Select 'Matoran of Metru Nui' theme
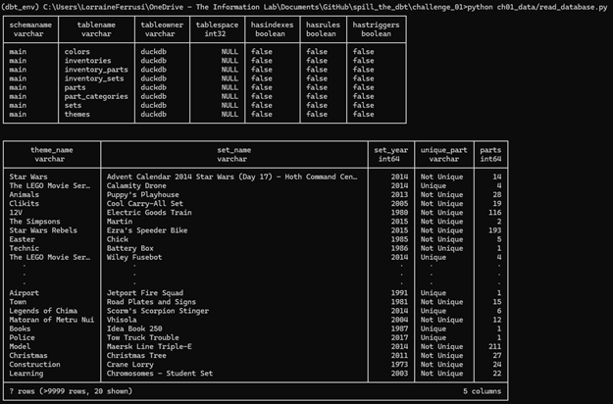The width and height of the screenshot is (613, 404). tap(52, 320)
